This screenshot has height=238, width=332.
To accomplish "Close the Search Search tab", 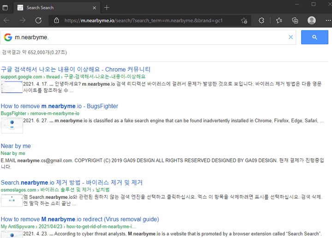I will (x=95, y=8).
